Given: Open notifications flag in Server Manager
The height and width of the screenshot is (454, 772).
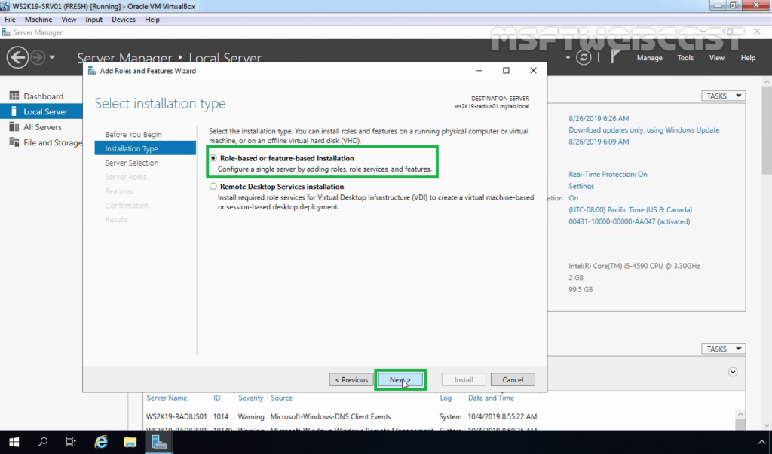Looking at the screenshot, I should pos(615,57).
